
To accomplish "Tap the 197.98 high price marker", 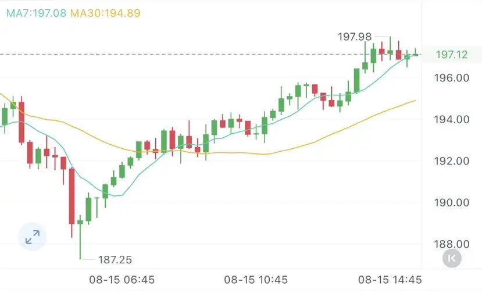I will (x=355, y=37).
